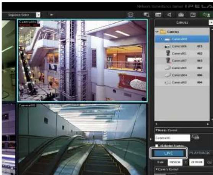Click the time input field next to date

[197, 162]
